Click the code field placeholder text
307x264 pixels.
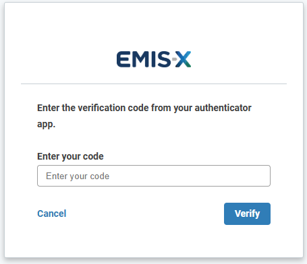(78, 176)
